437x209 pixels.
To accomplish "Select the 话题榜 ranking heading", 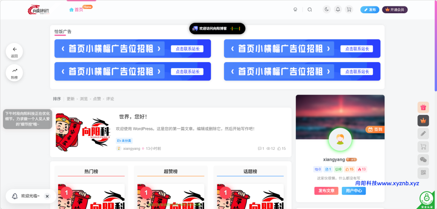I will coord(250,172).
